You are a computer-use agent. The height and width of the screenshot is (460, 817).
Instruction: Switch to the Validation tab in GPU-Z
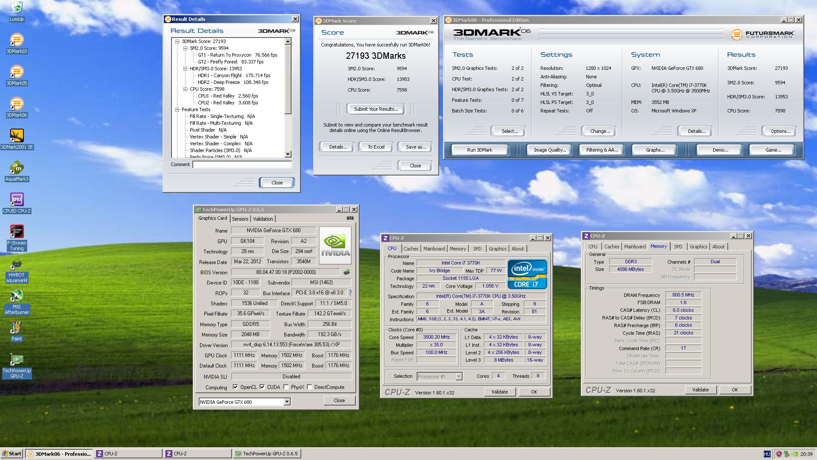tap(263, 219)
